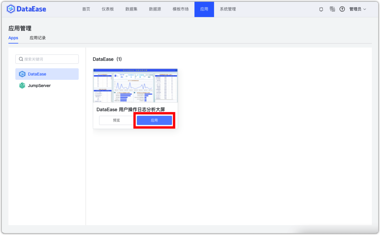Open 数据源 in top navigation
Screen dimensions: 380x235
(x=155, y=9)
